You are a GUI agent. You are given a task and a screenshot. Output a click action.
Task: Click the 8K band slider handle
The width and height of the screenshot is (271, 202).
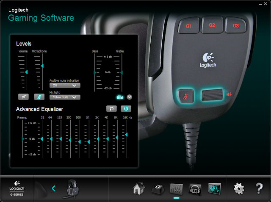(117, 138)
